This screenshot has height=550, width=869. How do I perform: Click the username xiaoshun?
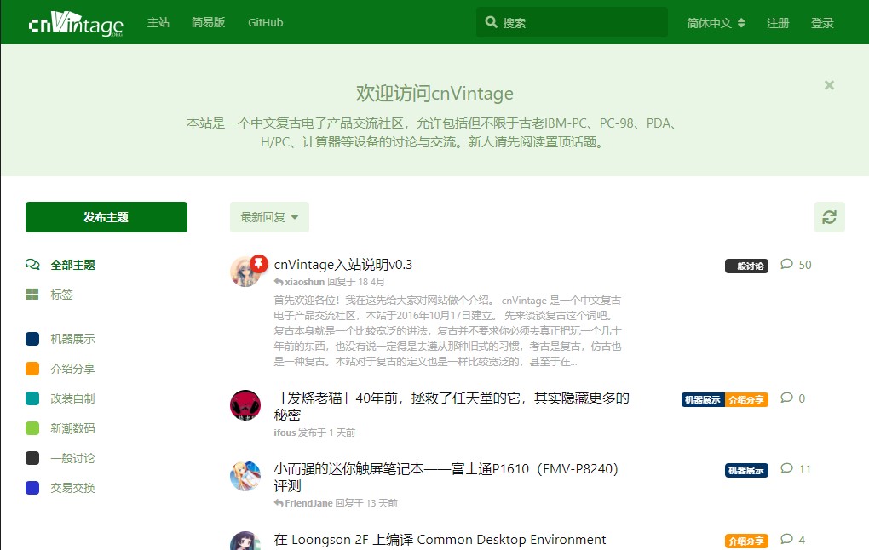305,282
